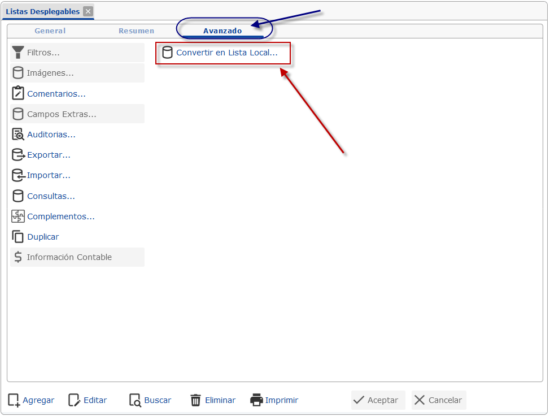The height and width of the screenshot is (416, 550).
Task: Switch to the General tab
Action: (x=50, y=31)
